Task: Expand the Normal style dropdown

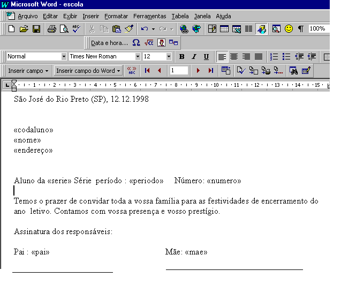Action: point(64,57)
